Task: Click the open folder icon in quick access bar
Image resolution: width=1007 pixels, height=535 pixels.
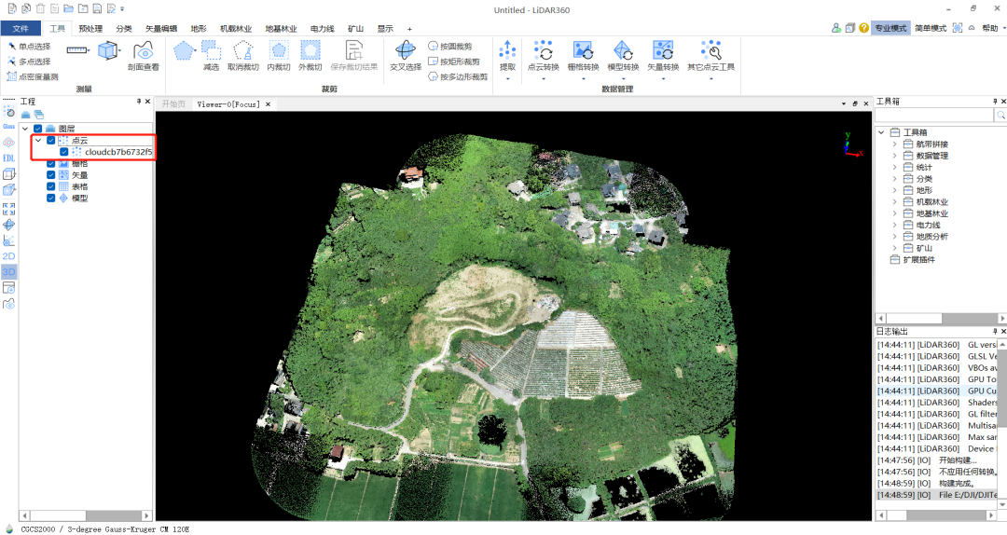Action: coord(69,9)
